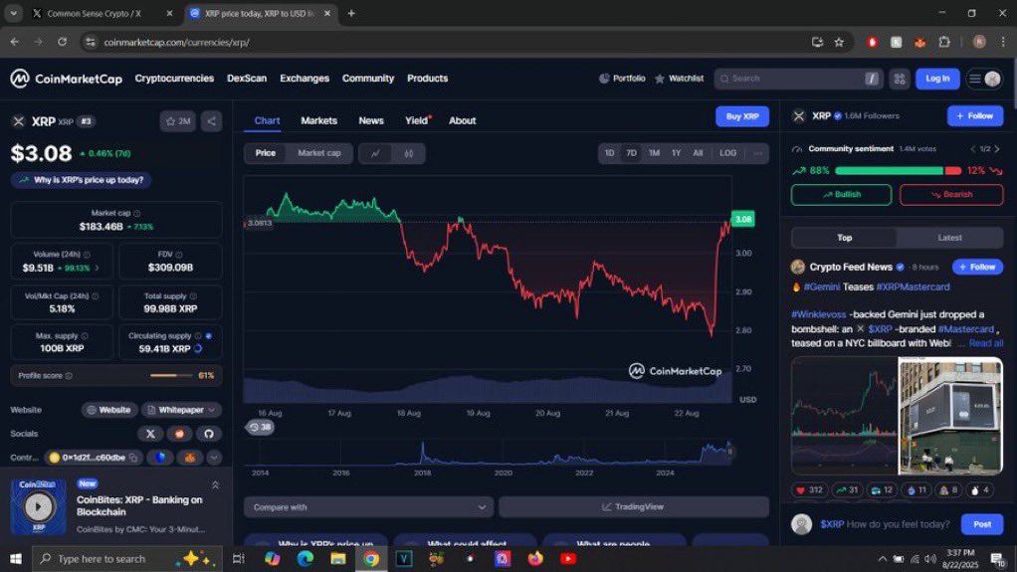This screenshot has height=572, width=1017.
Task: Set chart range to 7D
Action: click(x=631, y=154)
